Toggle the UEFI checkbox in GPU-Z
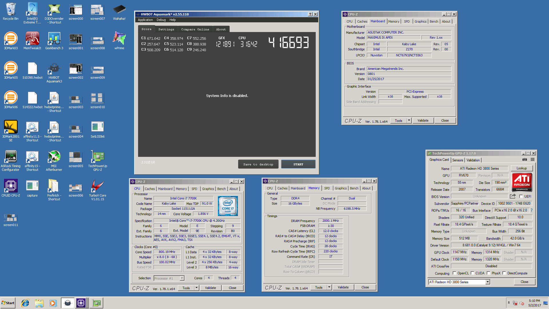 (x=521, y=197)
